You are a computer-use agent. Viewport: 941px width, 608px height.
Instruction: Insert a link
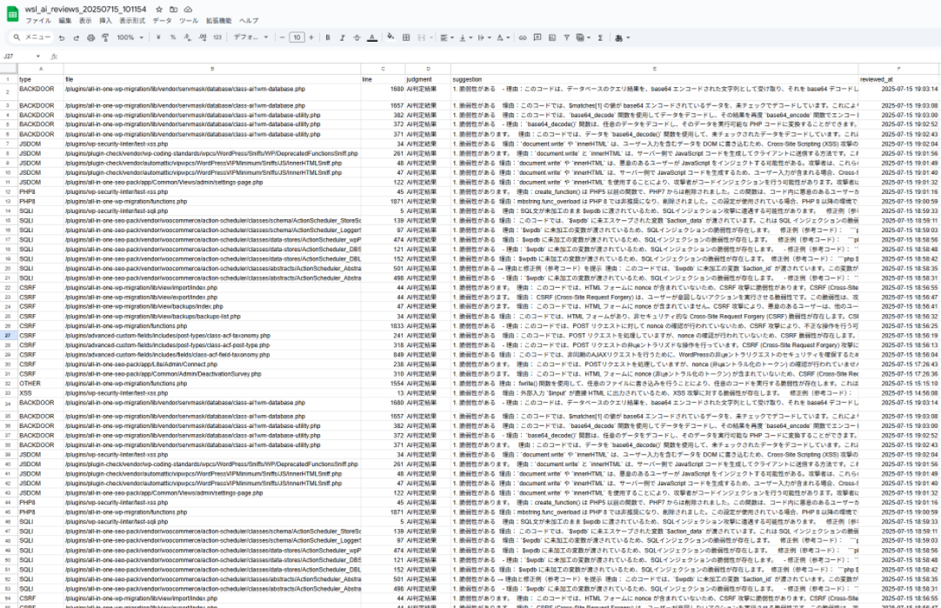(x=523, y=37)
